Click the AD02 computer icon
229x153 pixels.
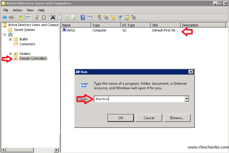coord(64,30)
